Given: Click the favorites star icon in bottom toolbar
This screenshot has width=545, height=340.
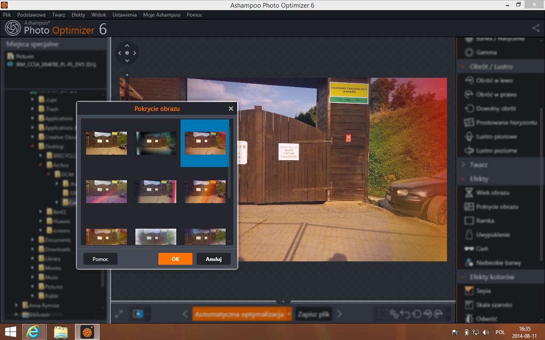Looking at the screenshot, I should click(x=394, y=314).
